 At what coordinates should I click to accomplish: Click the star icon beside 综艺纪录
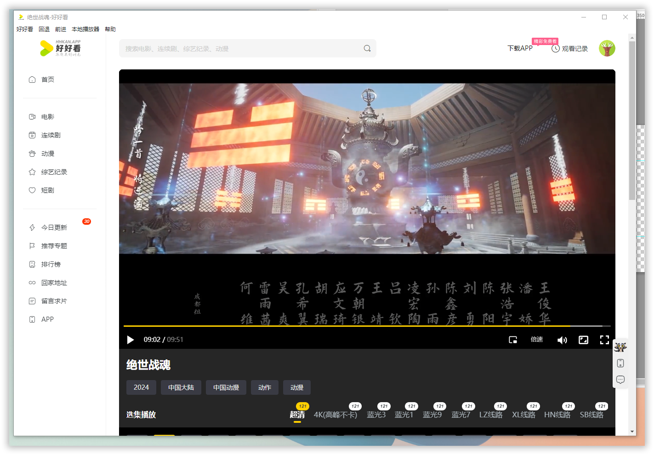click(32, 172)
